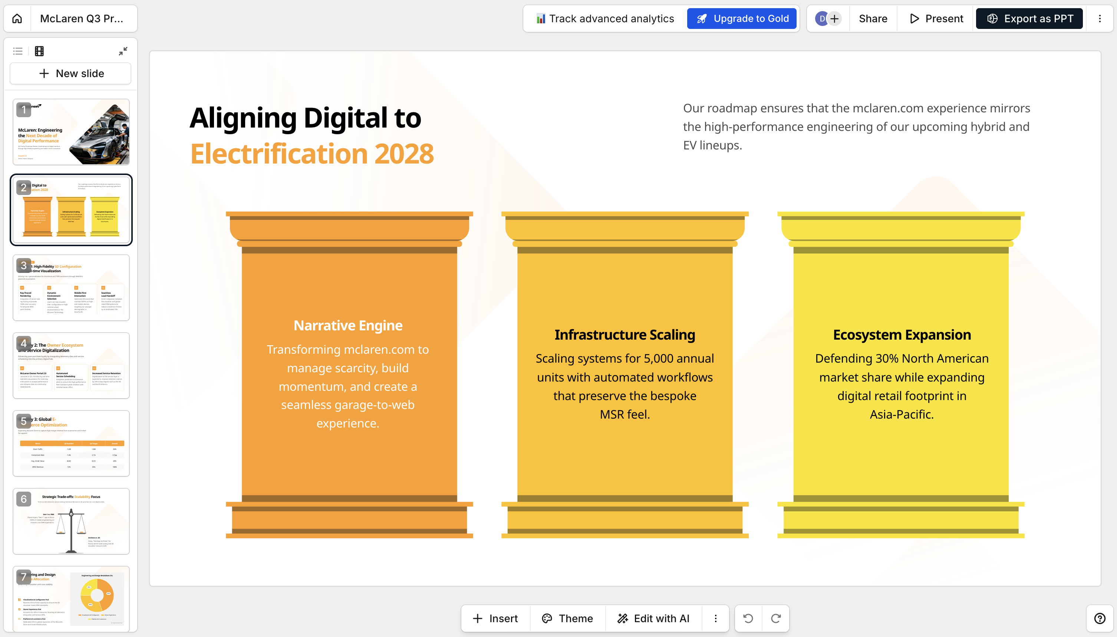This screenshot has height=637, width=1117.
Task: Open slide 3 High-Fidelity 3D Configuration thumbnail
Action: point(71,287)
